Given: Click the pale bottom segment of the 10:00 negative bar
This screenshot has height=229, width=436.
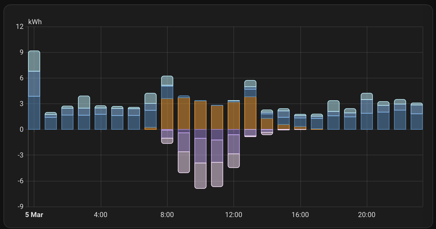Looking at the screenshot, I should (200, 175).
